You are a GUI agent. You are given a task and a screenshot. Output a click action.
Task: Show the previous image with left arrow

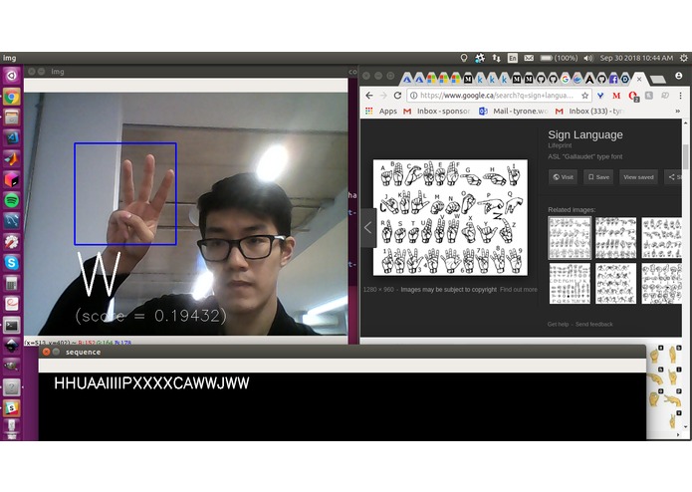tap(368, 228)
